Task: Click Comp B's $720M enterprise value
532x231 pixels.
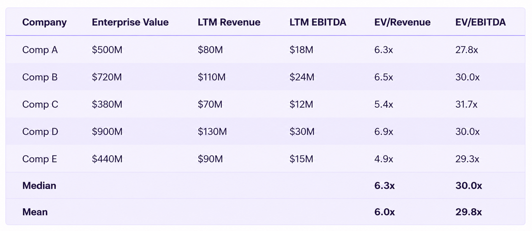Action: (x=107, y=77)
